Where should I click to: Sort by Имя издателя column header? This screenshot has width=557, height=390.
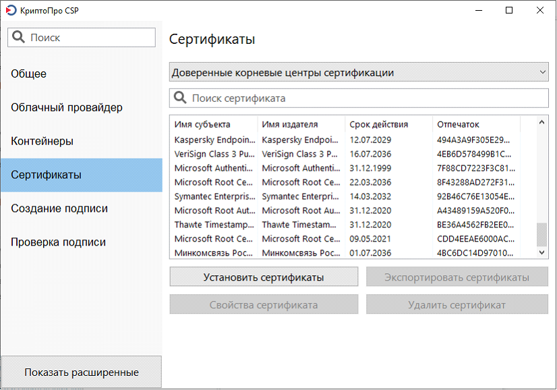point(301,124)
